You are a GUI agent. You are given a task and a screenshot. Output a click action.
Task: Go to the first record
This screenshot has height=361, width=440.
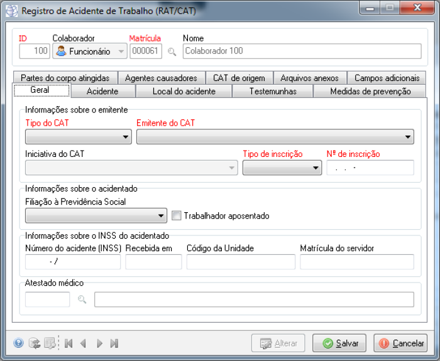[x=69, y=343]
